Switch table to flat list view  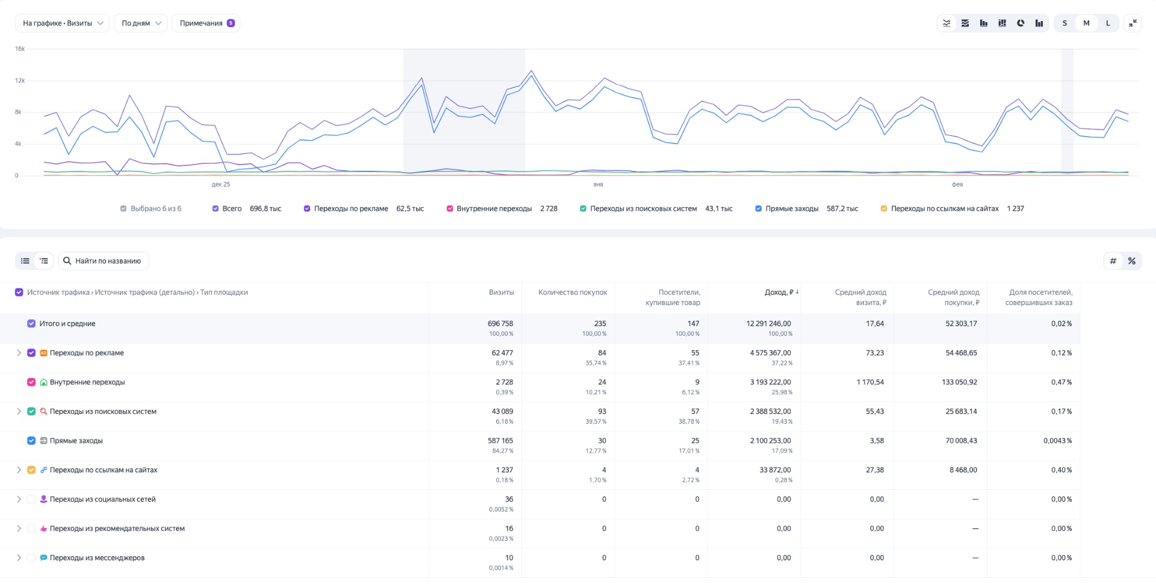coord(25,261)
